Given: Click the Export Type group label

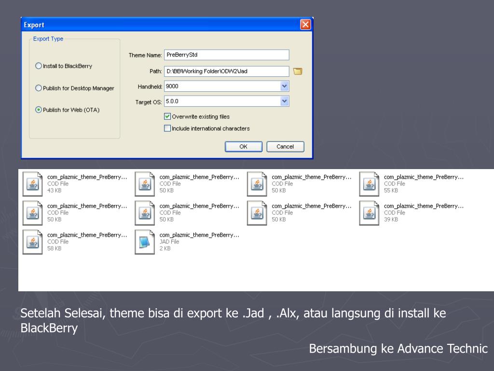Looking at the screenshot, I should (x=48, y=39).
